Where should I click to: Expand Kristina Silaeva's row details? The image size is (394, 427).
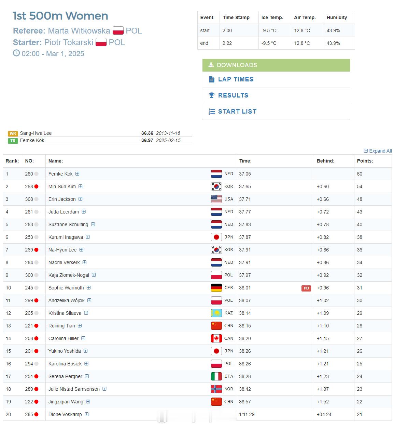86,313
